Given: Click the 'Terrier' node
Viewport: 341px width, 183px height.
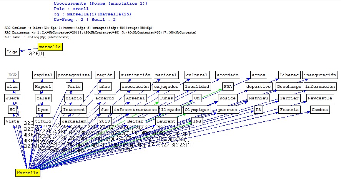Looking at the screenshot, I should (x=289, y=98).
